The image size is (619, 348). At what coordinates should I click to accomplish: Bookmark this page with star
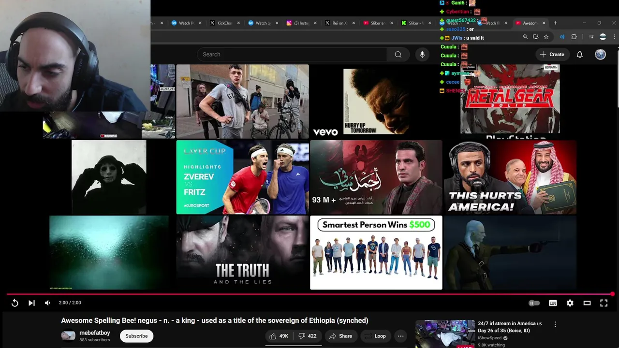point(546,37)
